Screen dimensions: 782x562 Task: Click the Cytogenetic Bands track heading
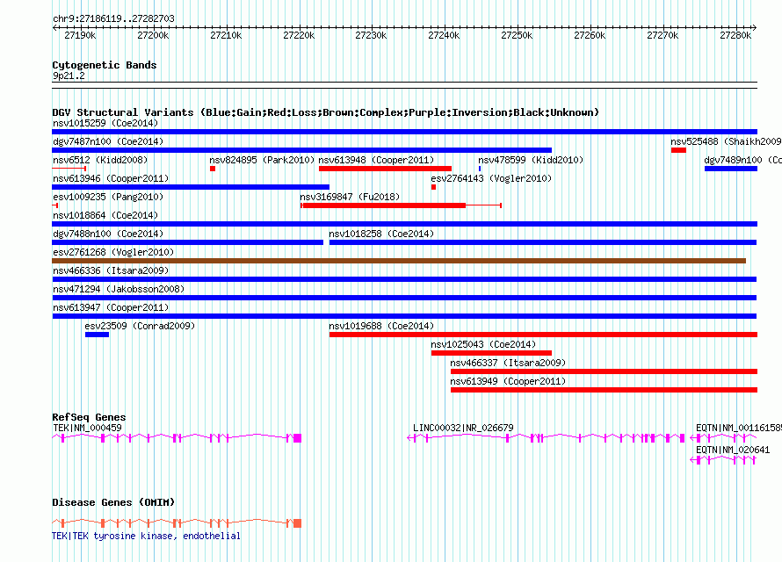[x=105, y=65]
